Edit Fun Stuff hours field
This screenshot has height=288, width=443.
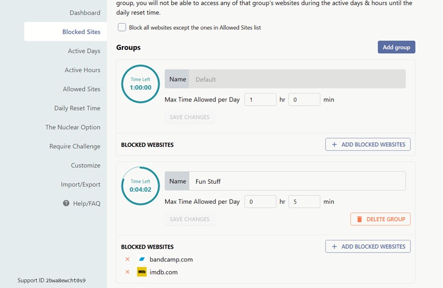tap(260, 202)
